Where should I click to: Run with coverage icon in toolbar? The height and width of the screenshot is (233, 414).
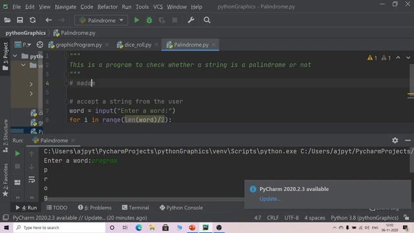tap(162, 20)
